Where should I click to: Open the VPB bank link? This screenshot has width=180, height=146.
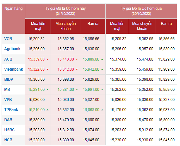8,99
